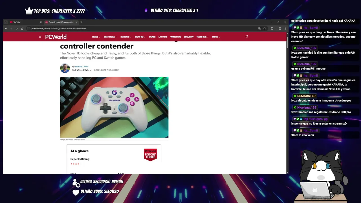Open the SECURITY section
The height and width of the screenshot is (203, 361).
point(189,37)
